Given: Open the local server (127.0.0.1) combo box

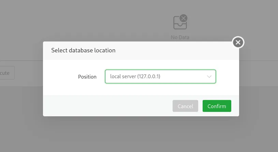Looking at the screenshot, I should coord(160,77).
